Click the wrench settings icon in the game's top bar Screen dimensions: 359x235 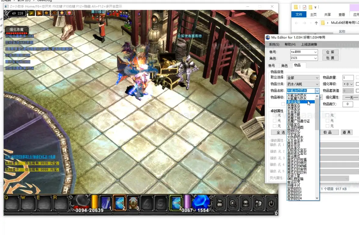tap(31, 13)
